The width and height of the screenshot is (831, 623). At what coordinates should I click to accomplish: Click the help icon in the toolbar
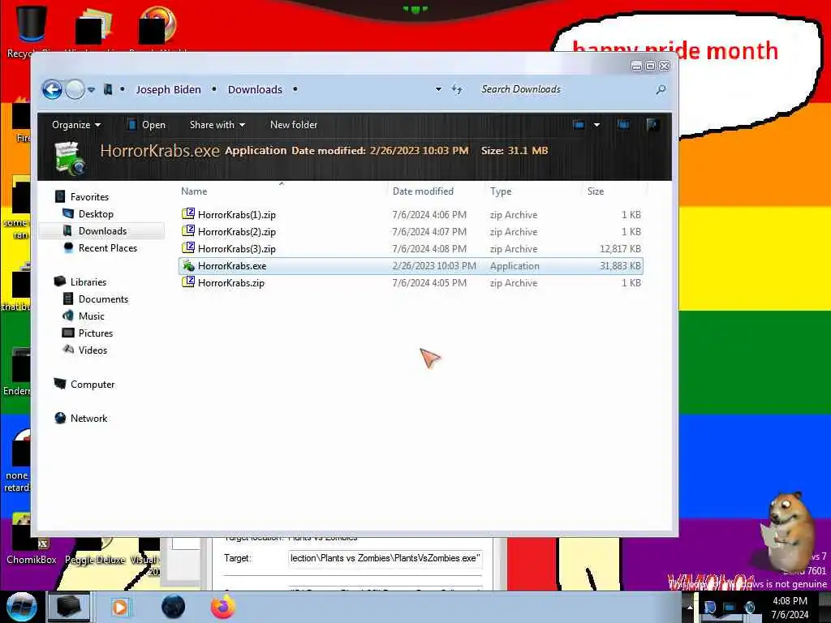(x=652, y=125)
